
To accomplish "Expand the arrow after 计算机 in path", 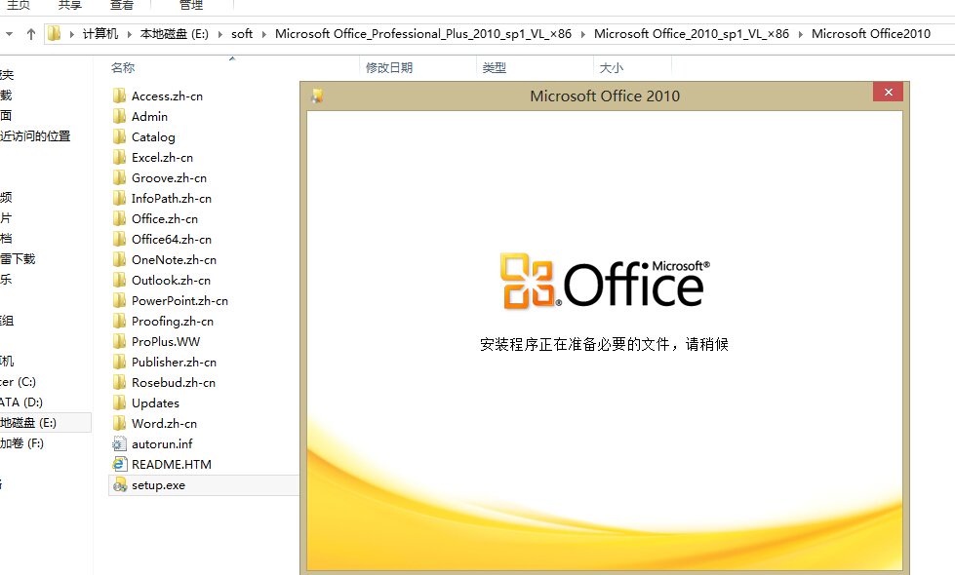I will coord(129,35).
